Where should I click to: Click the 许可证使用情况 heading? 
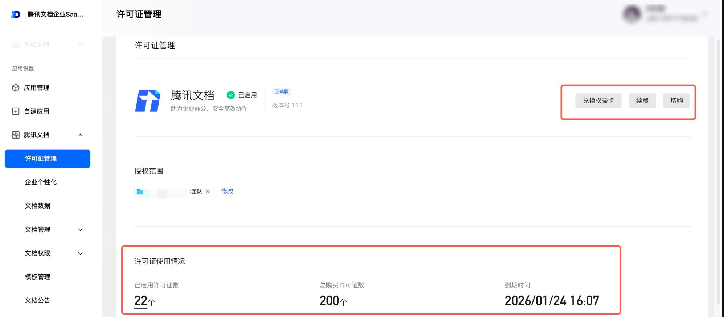click(160, 261)
